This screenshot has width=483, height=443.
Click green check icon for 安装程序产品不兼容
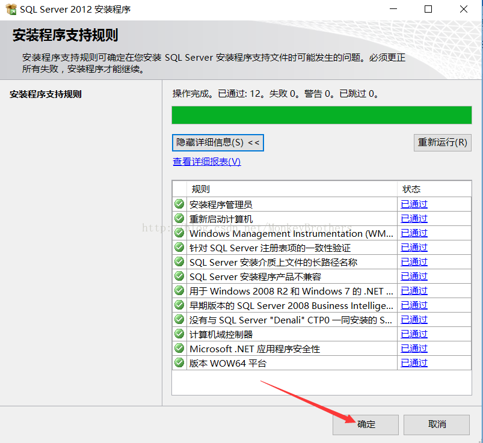click(x=179, y=276)
